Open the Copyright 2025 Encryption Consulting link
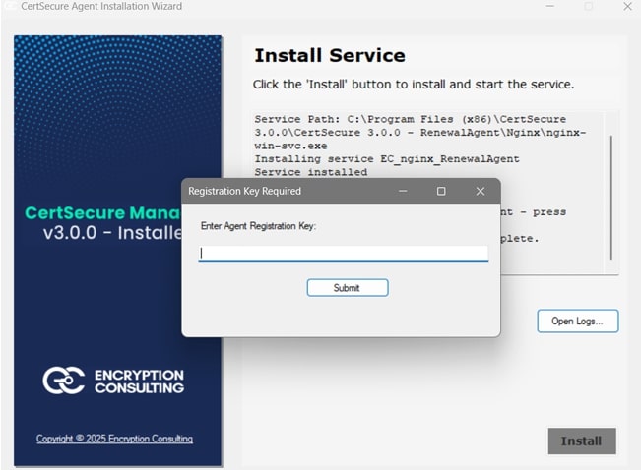This screenshot has height=470, width=641. (114, 439)
